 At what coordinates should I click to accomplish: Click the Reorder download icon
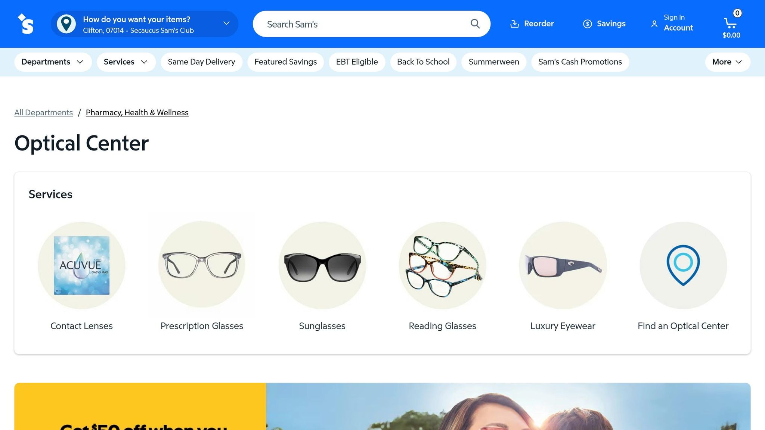click(514, 24)
